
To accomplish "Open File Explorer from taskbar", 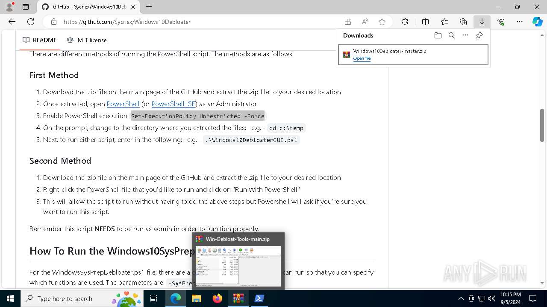I will click(x=197, y=298).
